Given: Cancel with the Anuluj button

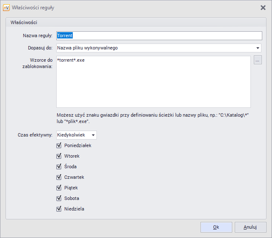Looking at the screenshot, I should 250,227.
